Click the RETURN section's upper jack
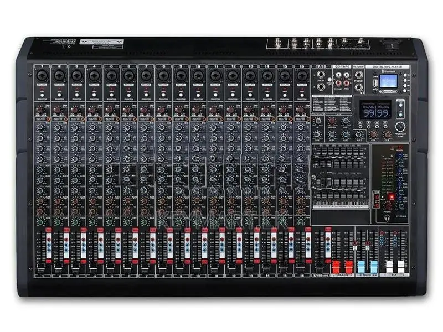Screen dimensions: 443x332 pos(358,75)
